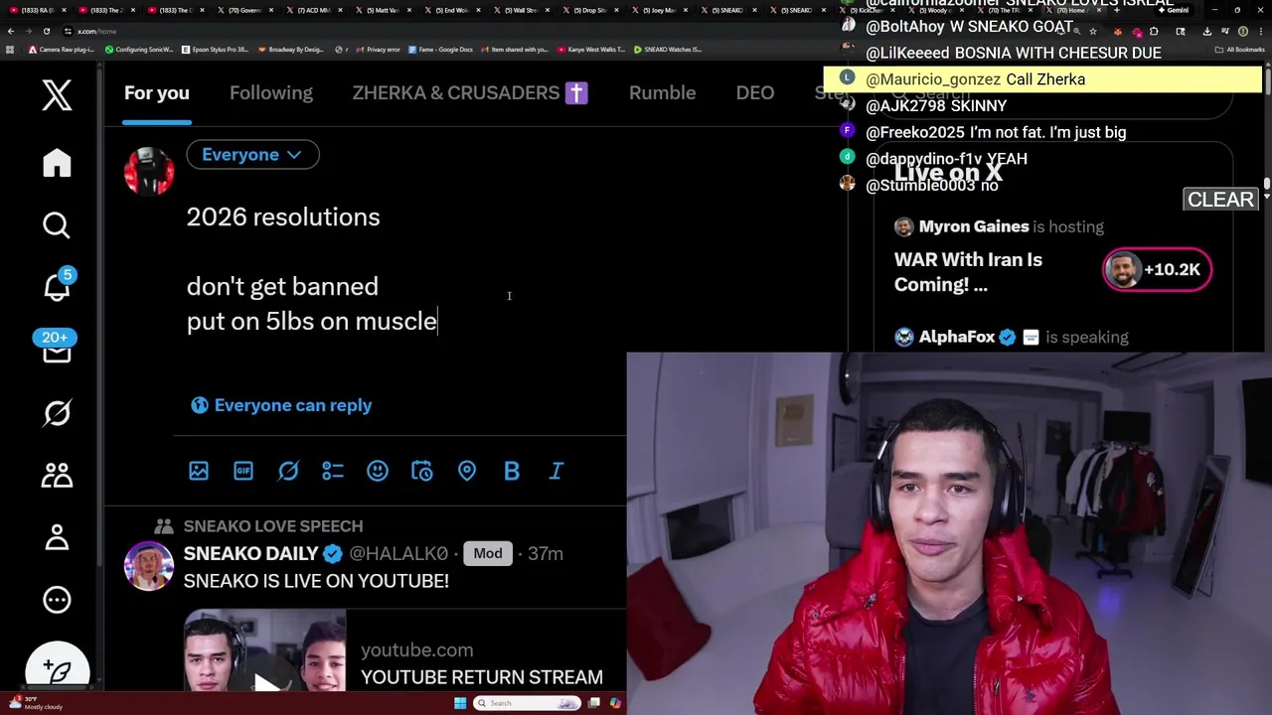Open the SNEAKO Watches bookmark
The image size is (1272, 715).
(x=668, y=49)
